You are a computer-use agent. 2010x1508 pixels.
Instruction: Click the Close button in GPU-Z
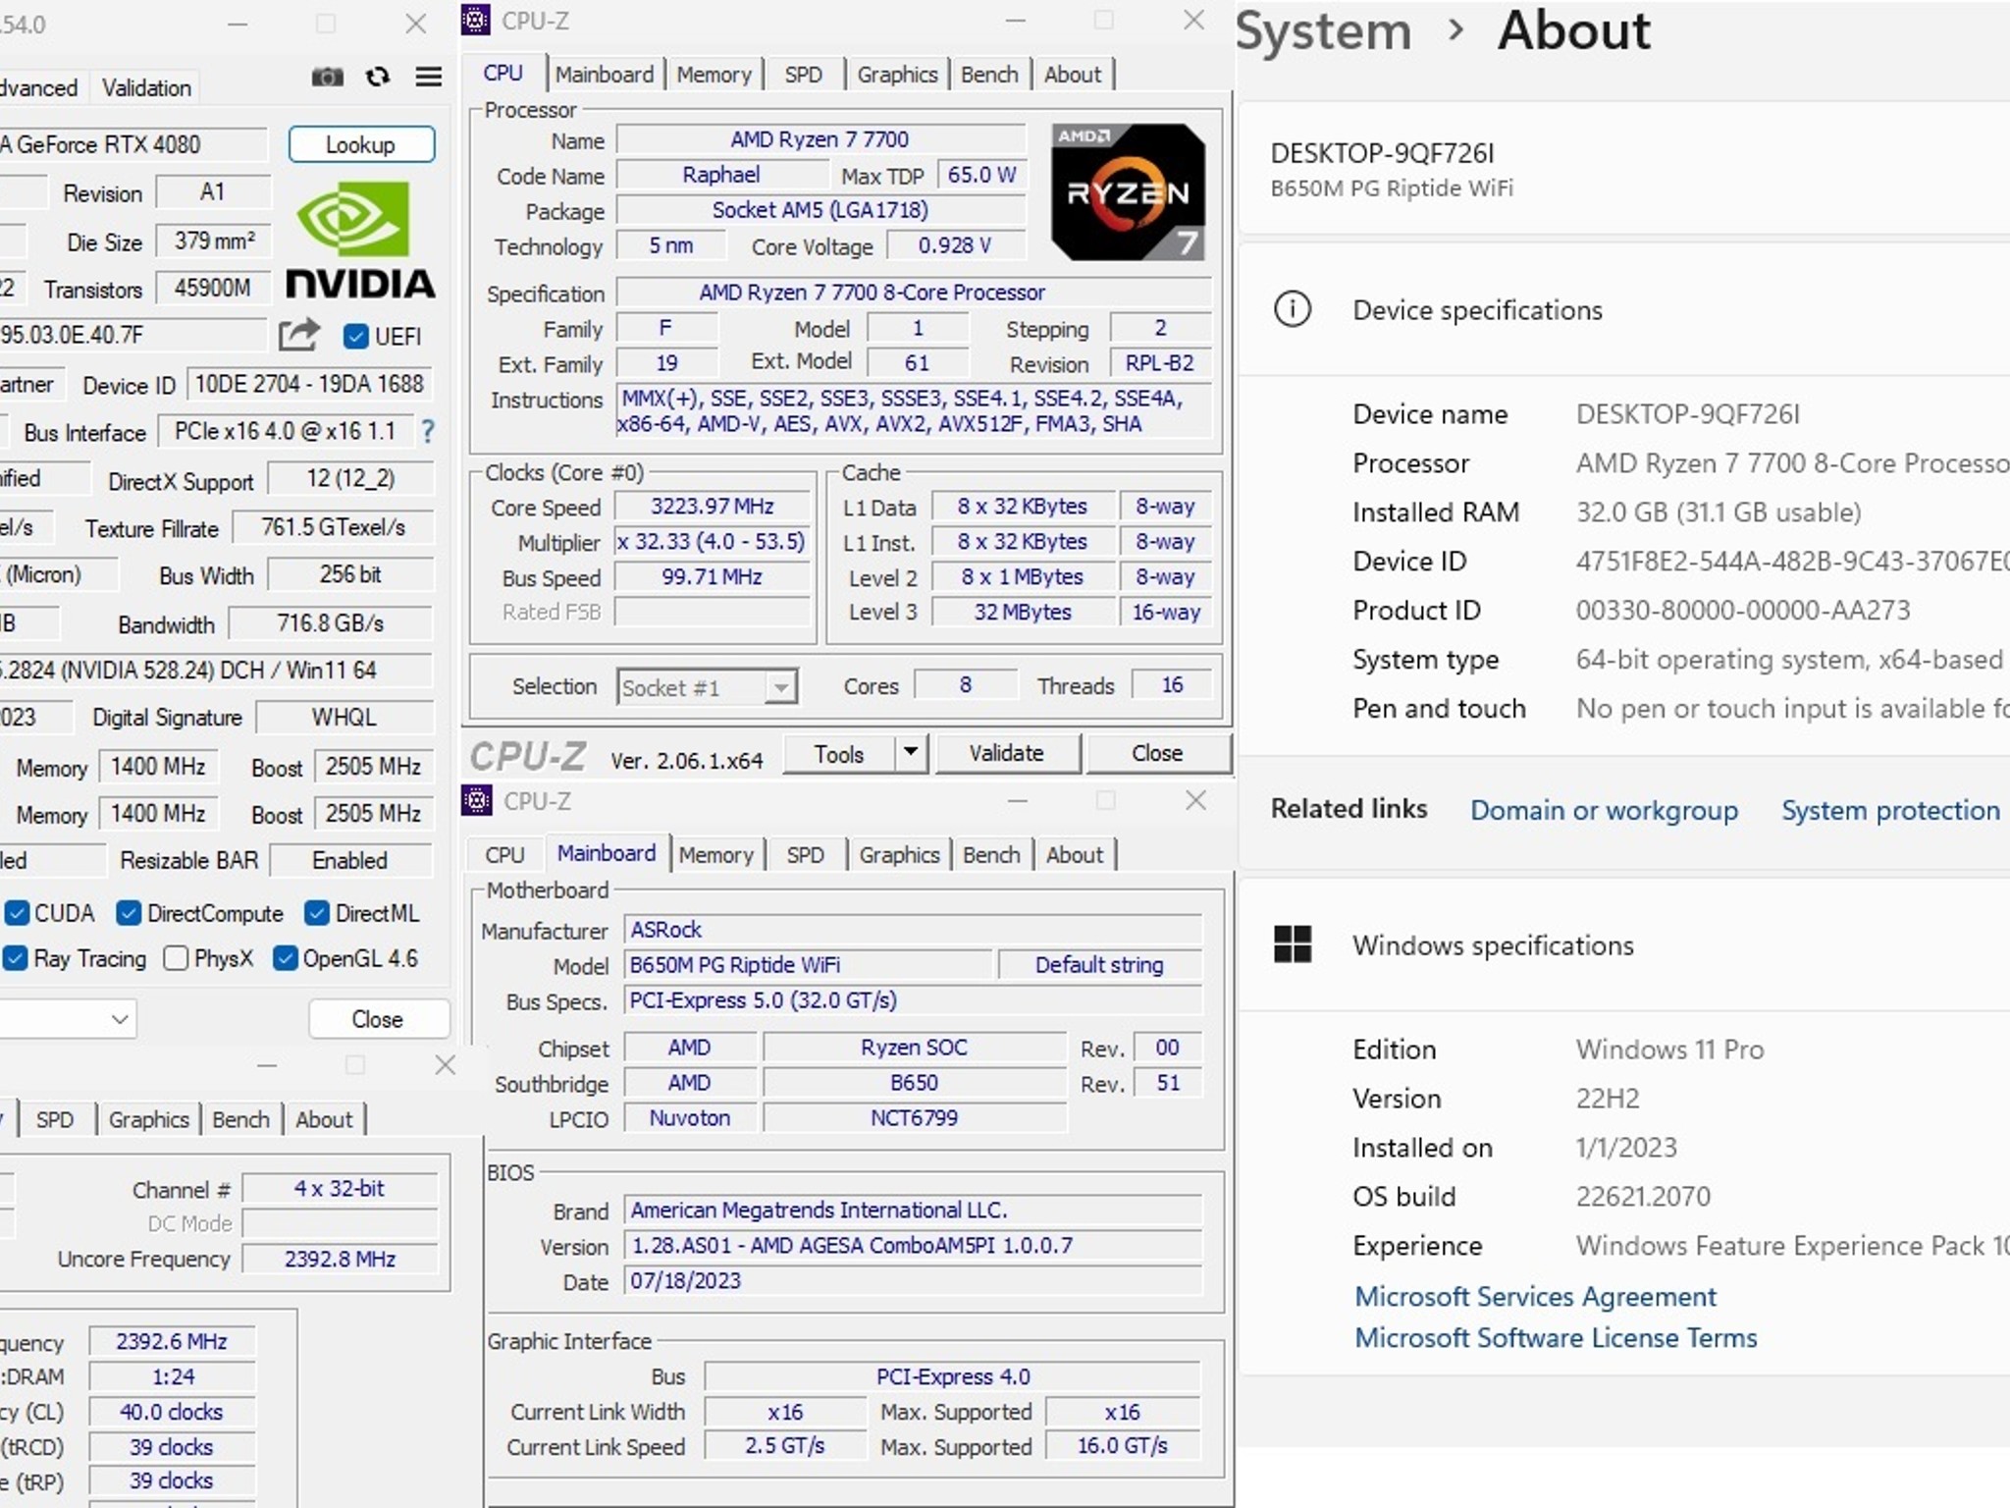(377, 1019)
